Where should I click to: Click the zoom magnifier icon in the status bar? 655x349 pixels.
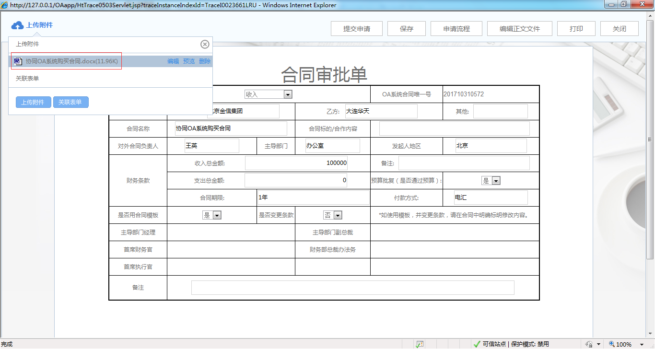pyautogui.click(x=612, y=344)
